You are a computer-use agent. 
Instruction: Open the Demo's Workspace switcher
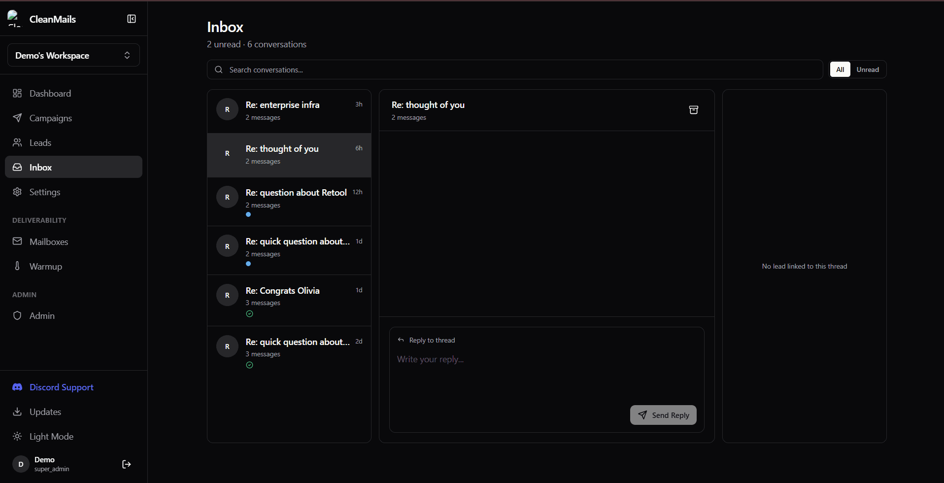(x=73, y=55)
